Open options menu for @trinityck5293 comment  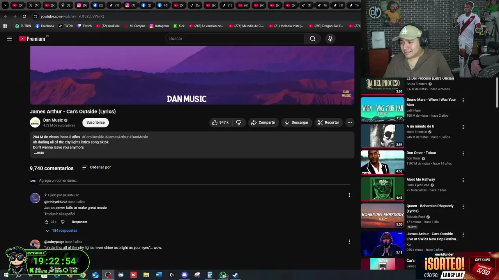349,195
